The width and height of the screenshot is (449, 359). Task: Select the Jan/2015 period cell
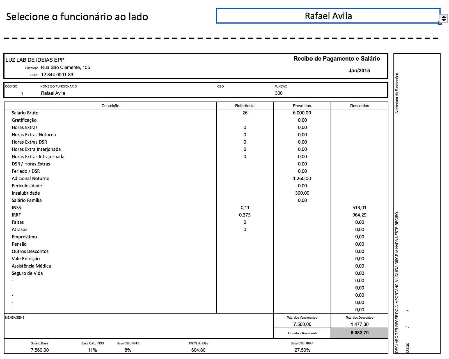pos(359,71)
